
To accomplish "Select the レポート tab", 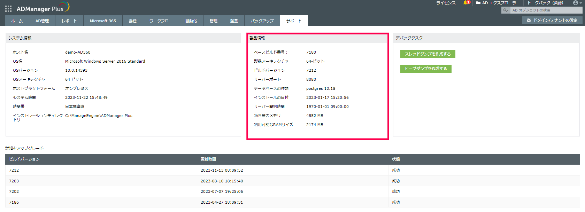I will 69,21.
